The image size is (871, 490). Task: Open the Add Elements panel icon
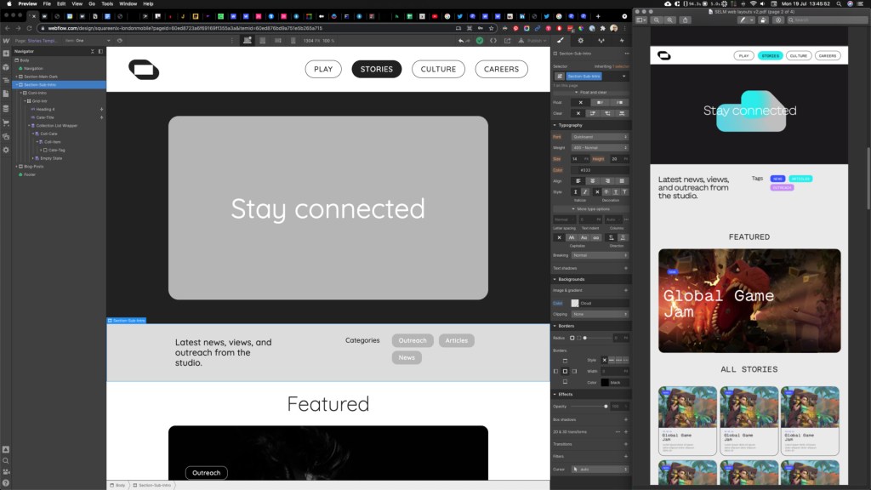pos(6,53)
